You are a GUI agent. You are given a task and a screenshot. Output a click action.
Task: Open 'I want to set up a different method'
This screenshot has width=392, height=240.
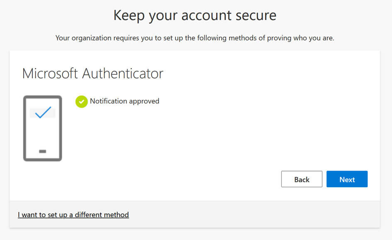click(73, 215)
